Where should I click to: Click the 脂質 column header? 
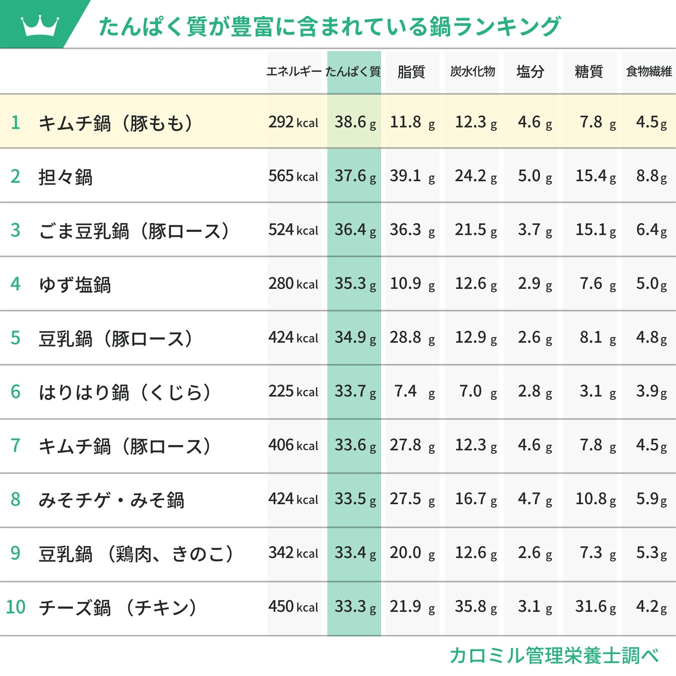click(411, 72)
